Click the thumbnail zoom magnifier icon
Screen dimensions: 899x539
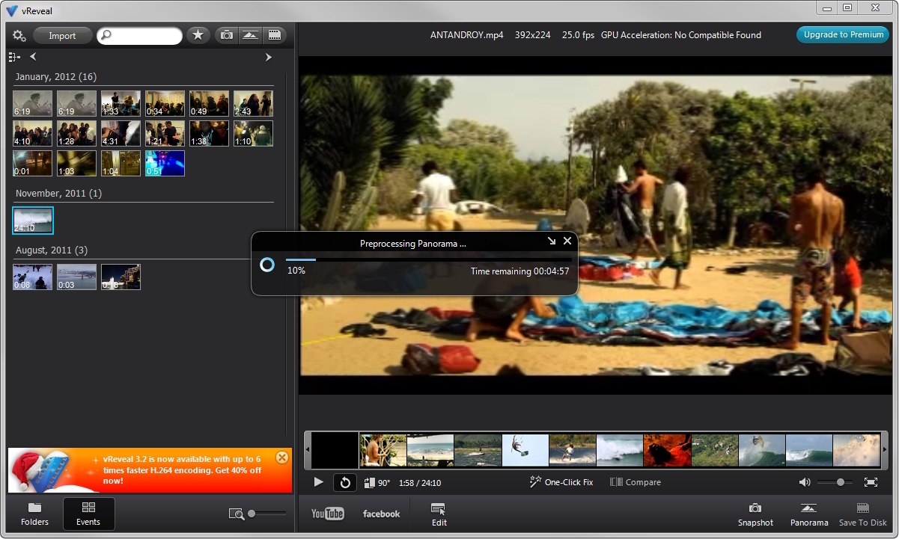[237, 514]
